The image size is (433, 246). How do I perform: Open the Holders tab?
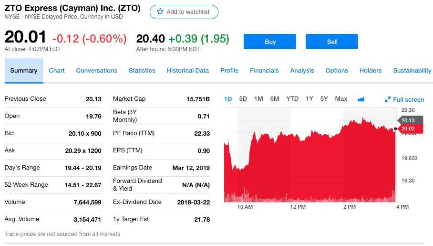tap(371, 71)
